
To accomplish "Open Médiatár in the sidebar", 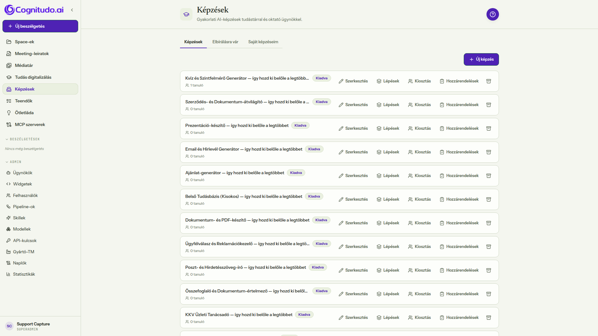I will (x=40, y=65).
